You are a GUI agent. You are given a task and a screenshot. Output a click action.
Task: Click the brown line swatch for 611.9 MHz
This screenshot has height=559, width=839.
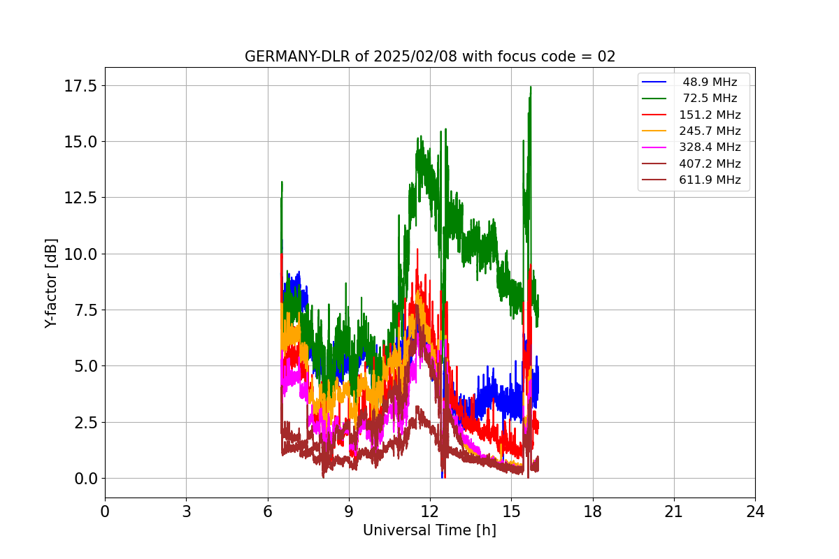(654, 180)
